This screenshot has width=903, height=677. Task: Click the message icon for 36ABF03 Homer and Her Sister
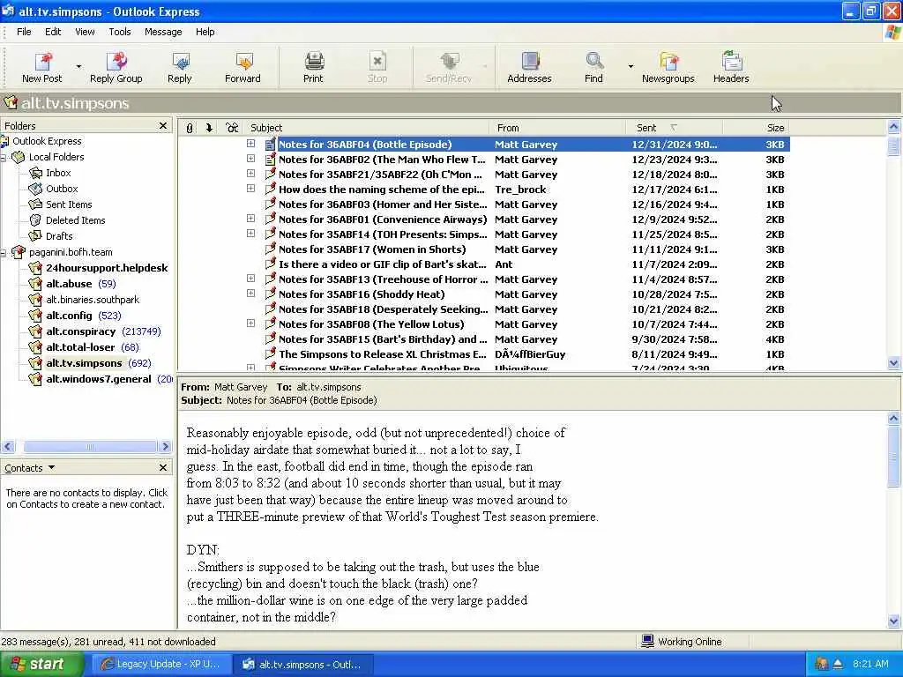tap(270, 204)
